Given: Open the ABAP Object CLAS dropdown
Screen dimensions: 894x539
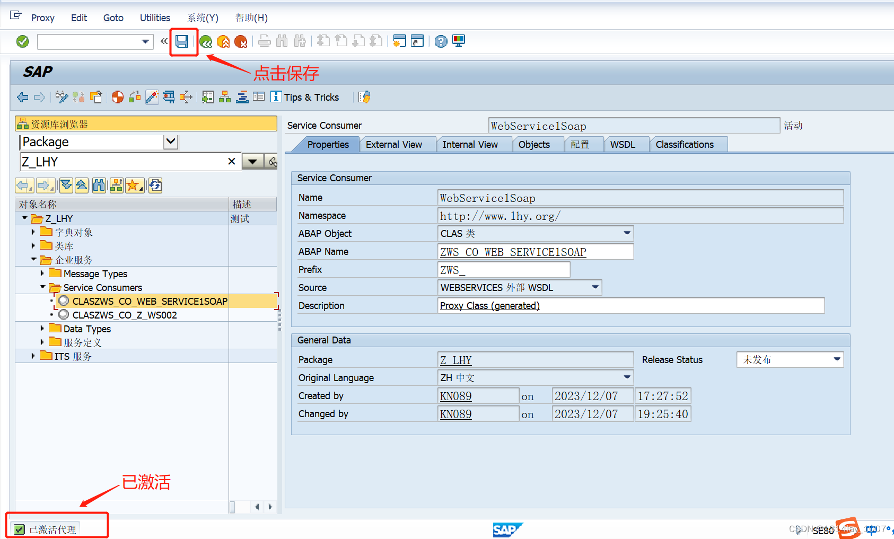Looking at the screenshot, I should click(x=627, y=233).
